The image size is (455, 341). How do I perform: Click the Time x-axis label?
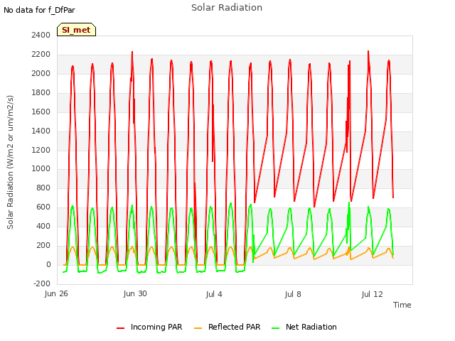[x=402, y=305]
